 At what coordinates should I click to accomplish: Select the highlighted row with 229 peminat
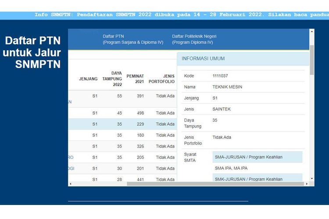point(122,124)
